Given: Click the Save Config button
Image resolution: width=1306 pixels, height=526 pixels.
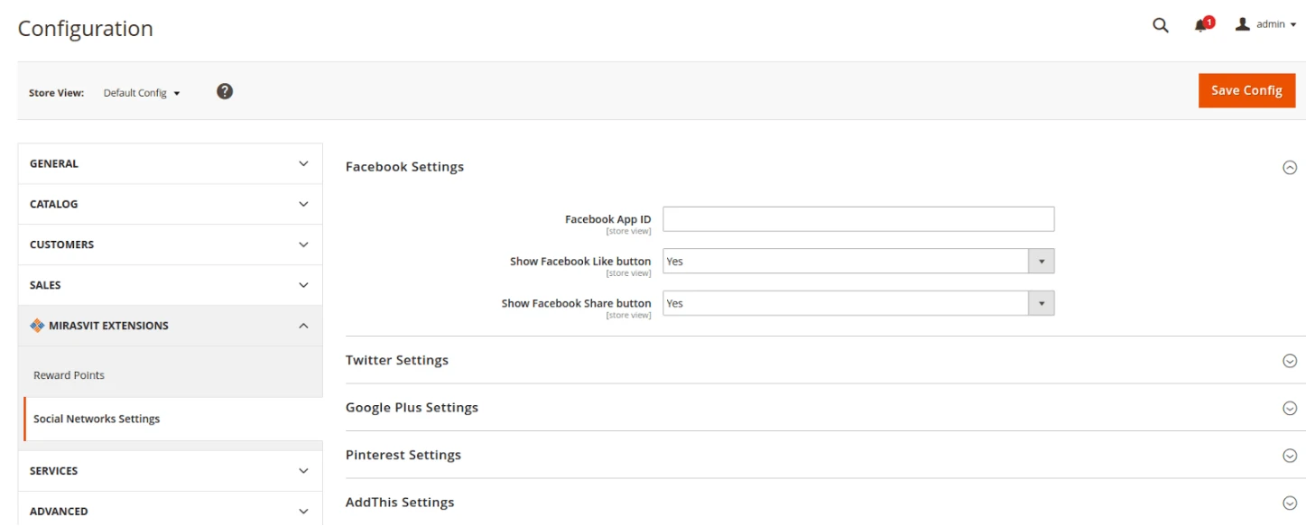Looking at the screenshot, I should (x=1246, y=90).
